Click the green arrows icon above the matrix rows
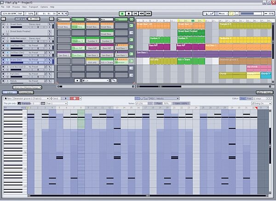Viewport: 276px width, 201px height. (x=132, y=19)
